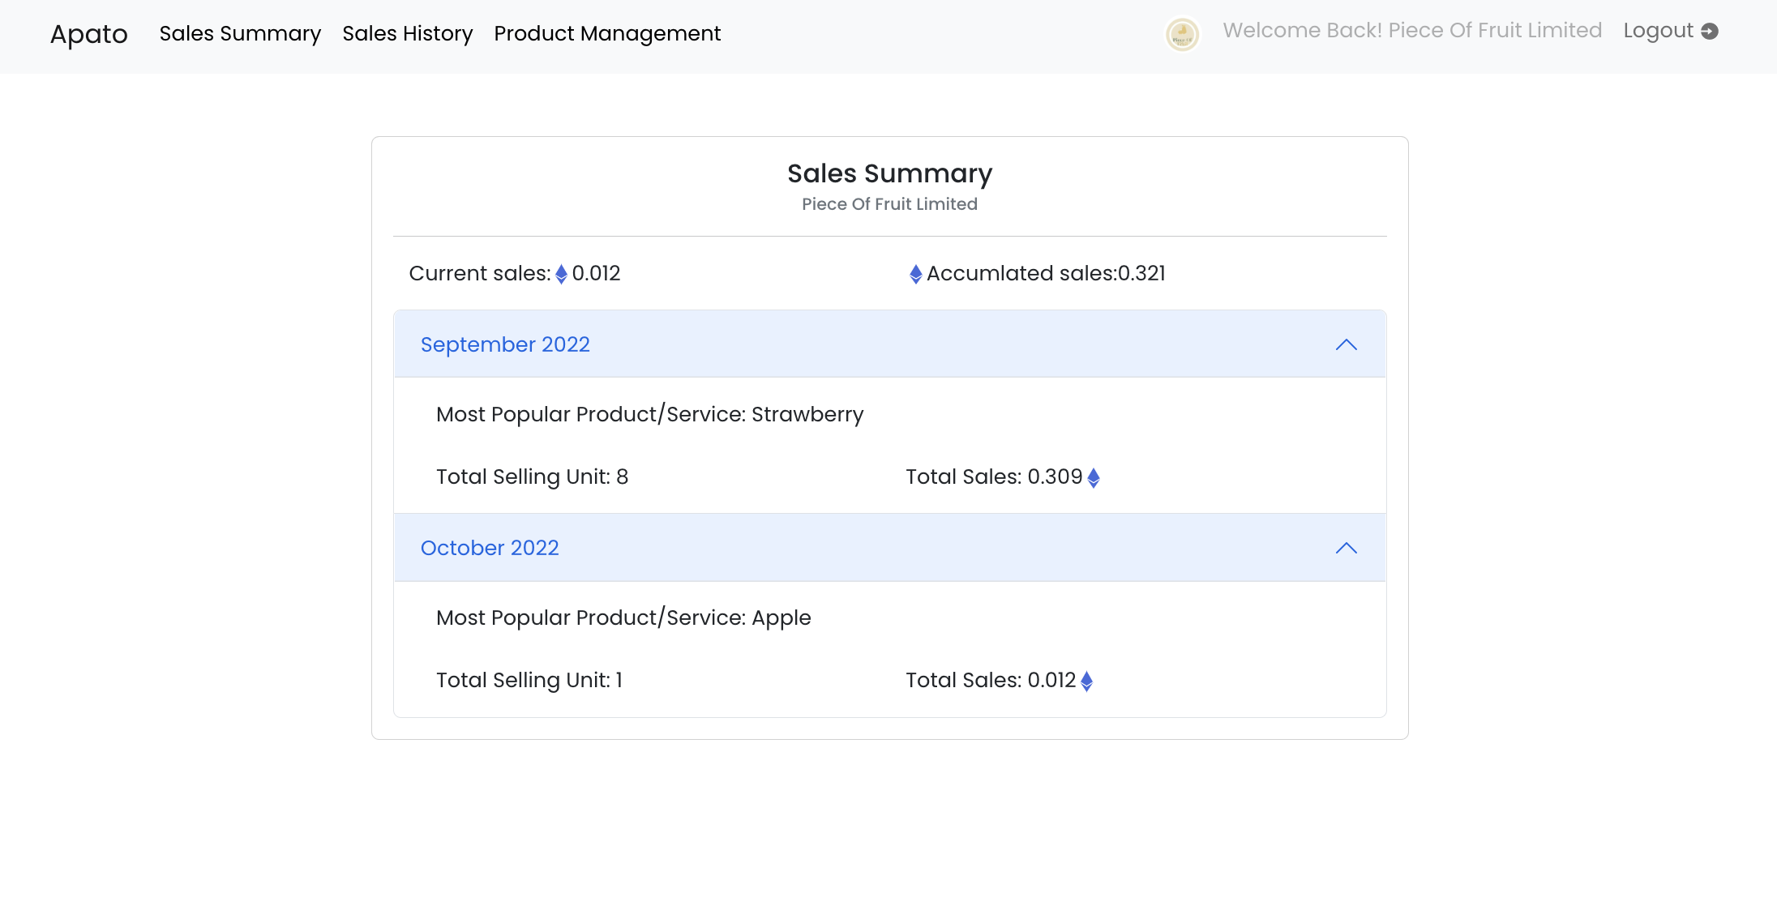
Task: Click the Piece Of Fruit profile avatar icon
Action: [x=1181, y=34]
